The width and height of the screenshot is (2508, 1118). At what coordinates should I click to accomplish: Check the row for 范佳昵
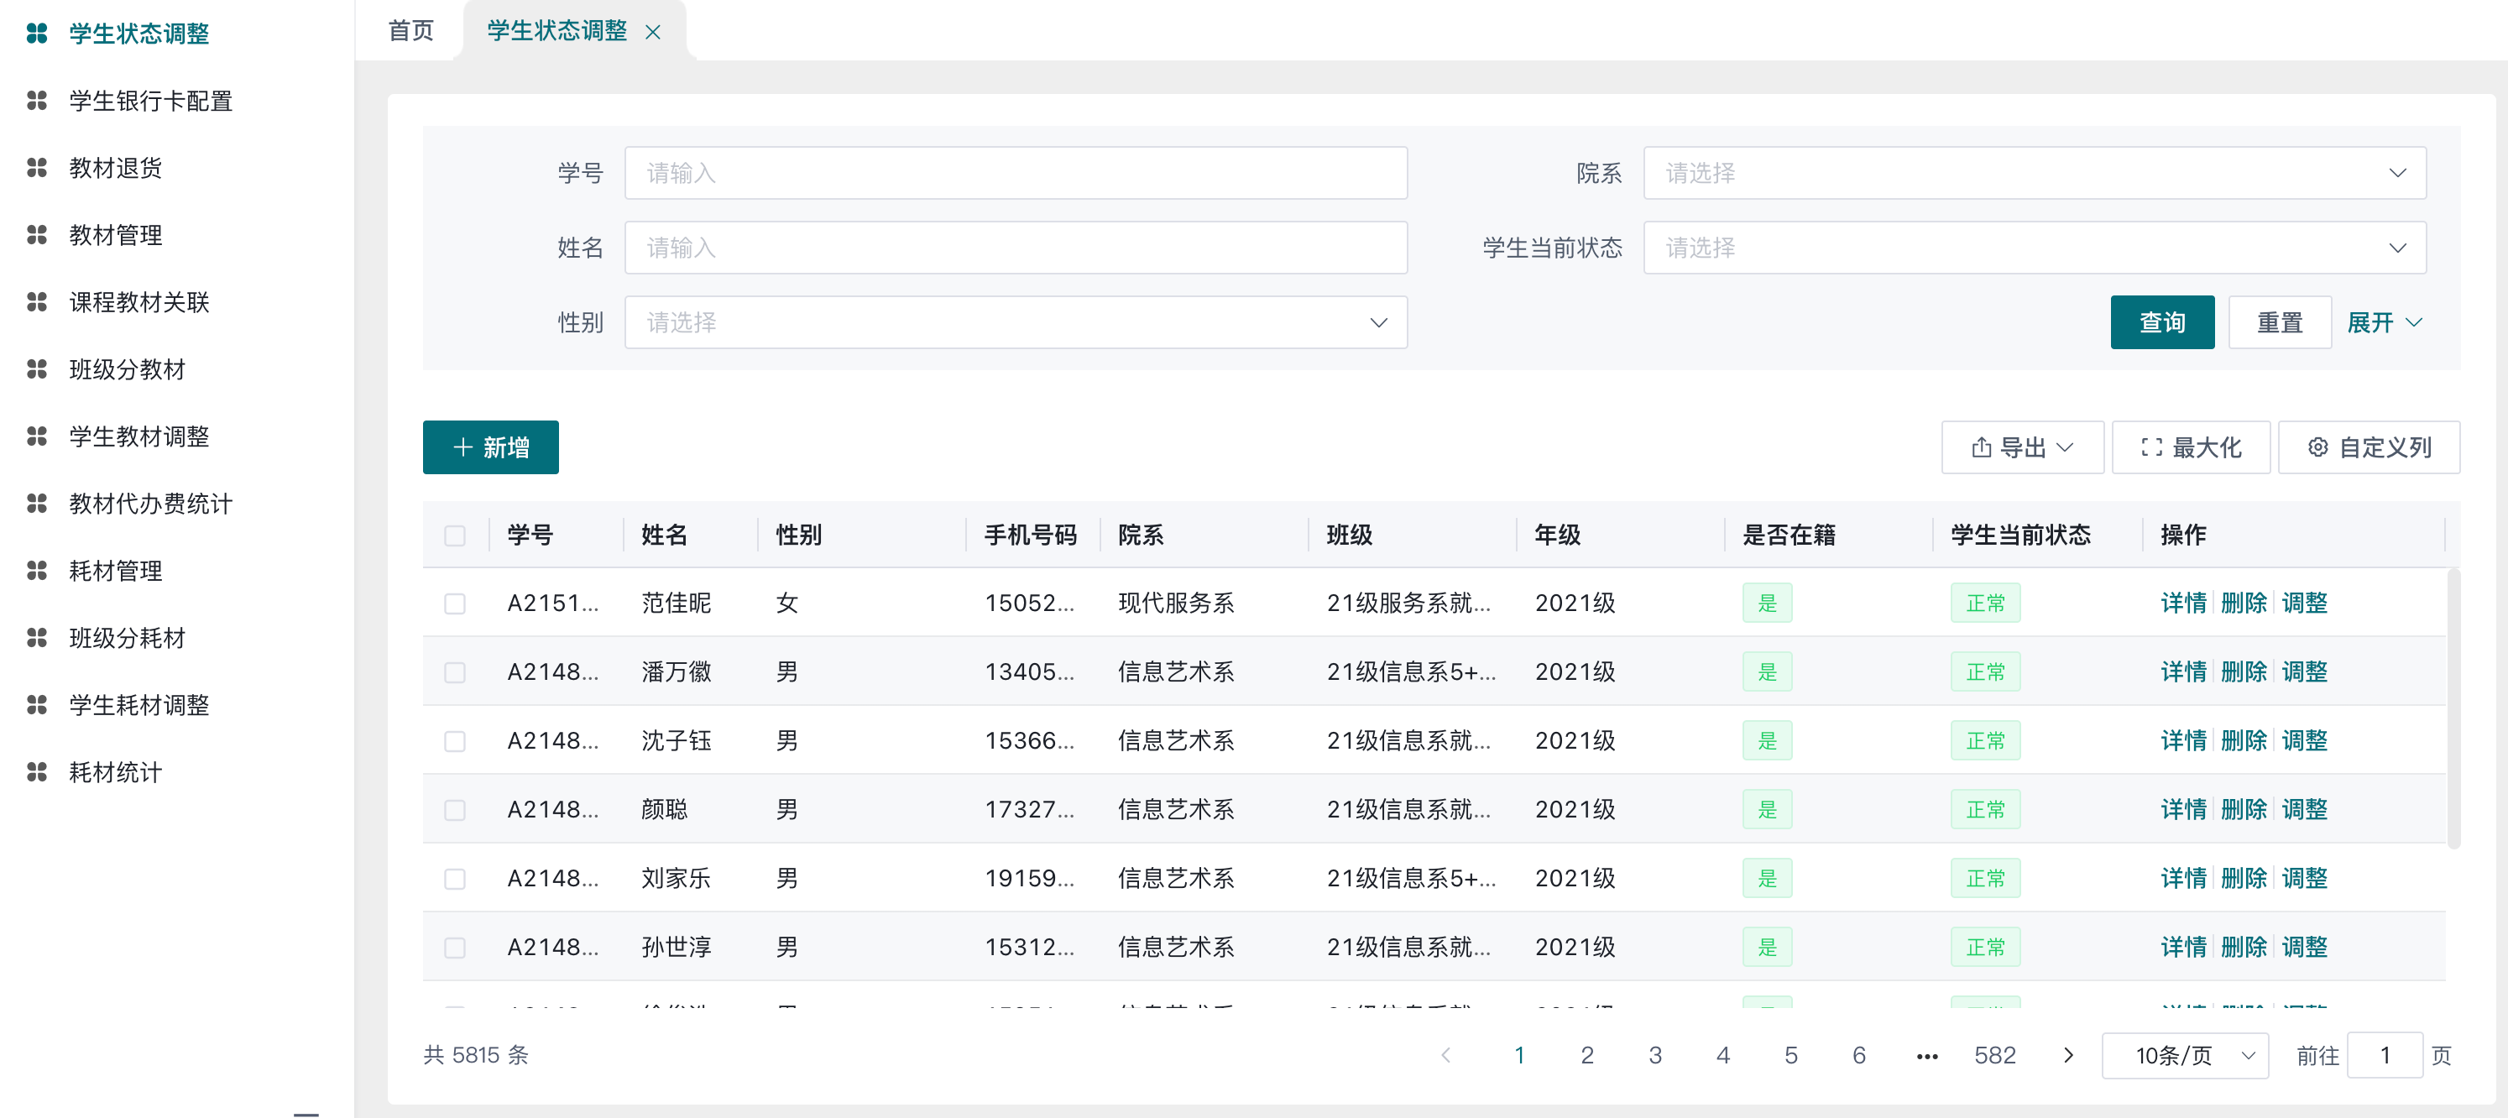pos(455,605)
